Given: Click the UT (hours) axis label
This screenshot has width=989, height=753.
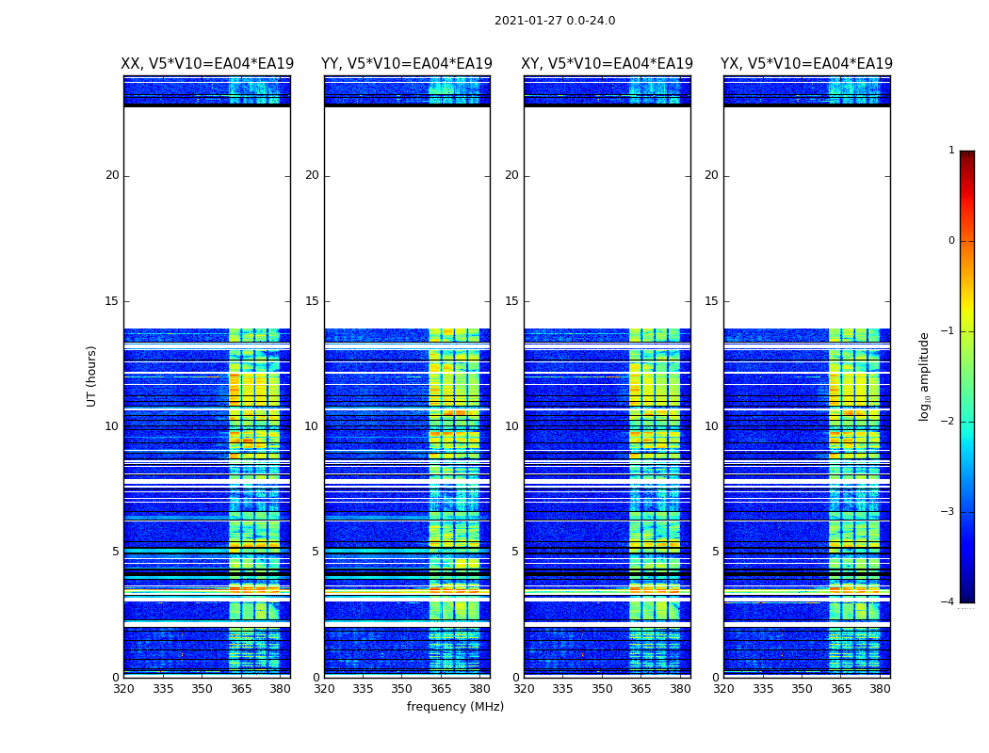Looking at the screenshot, I should click(x=91, y=376).
